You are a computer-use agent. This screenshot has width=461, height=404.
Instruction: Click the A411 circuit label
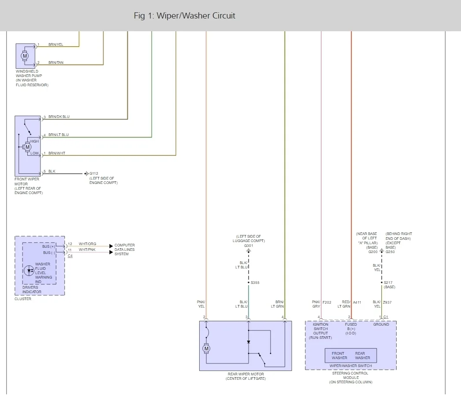point(357,302)
